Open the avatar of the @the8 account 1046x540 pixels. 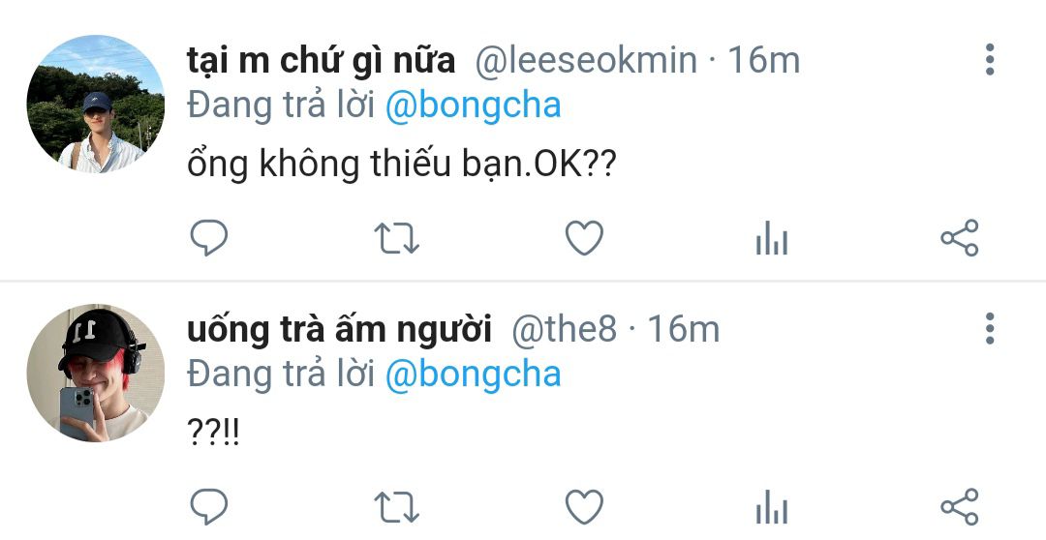pyautogui.click(x=95, y=374)
